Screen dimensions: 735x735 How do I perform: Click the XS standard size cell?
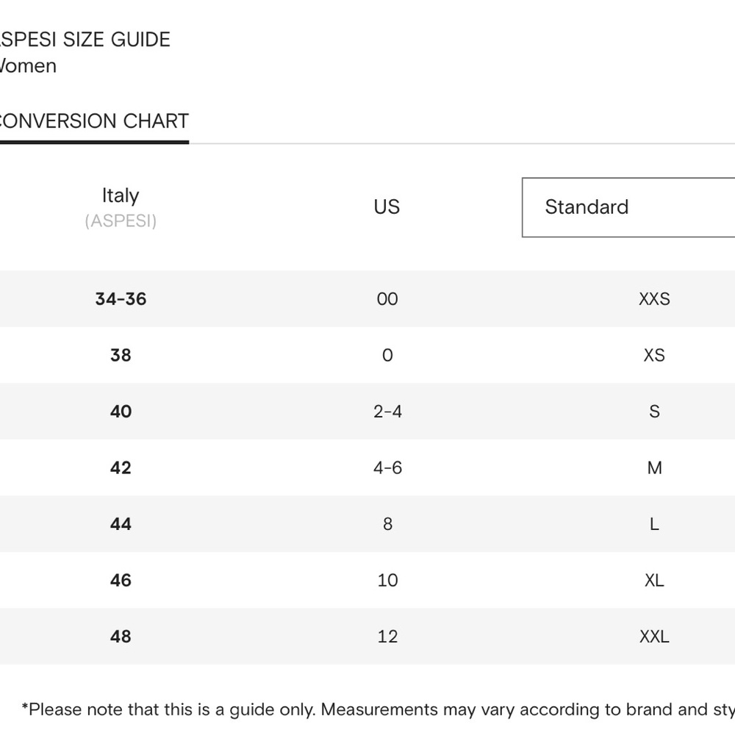click(x=654, y=355)
